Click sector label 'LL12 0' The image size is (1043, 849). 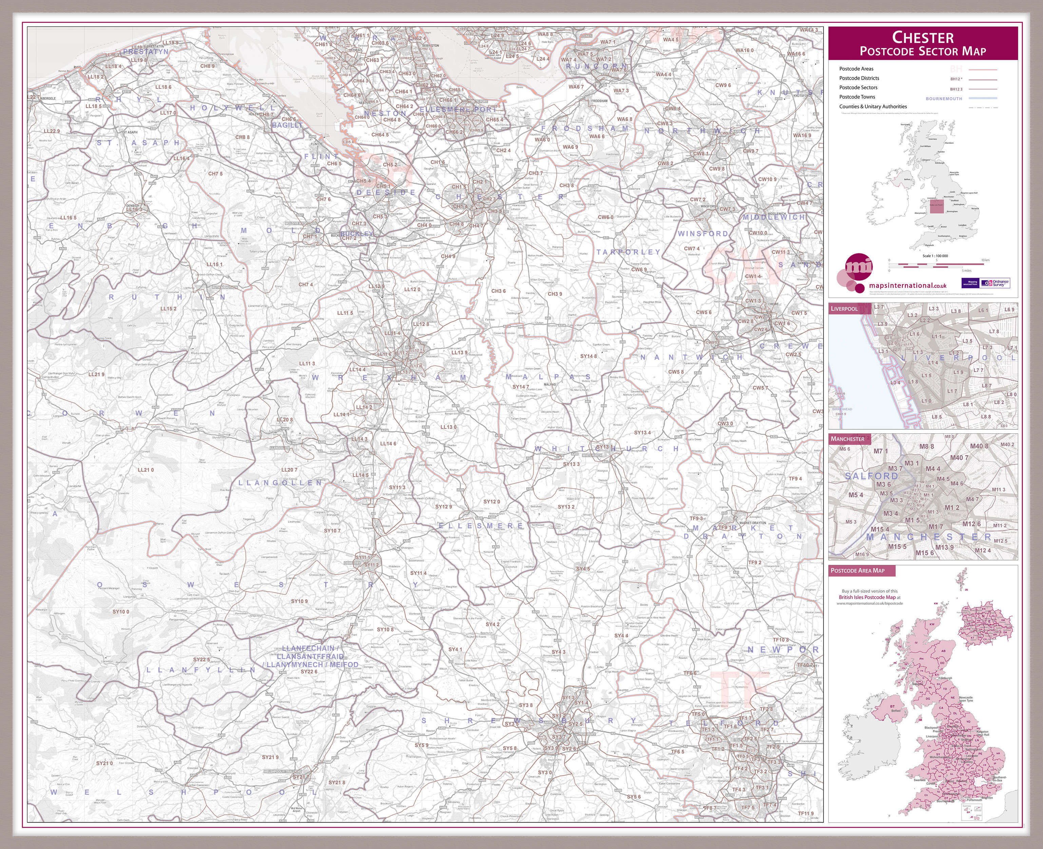coord(412,289)
